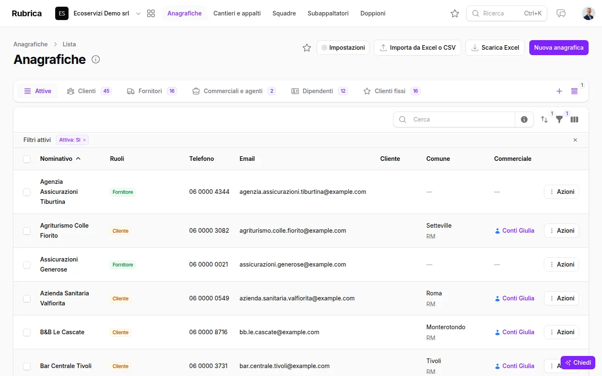This screenshot has height=376, width=602.
Task: Switch to the Fornitori tab
Action: coord(152,91)
